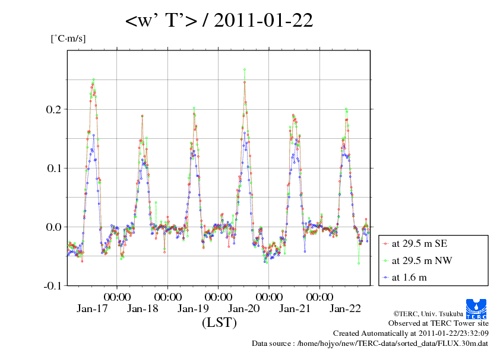Image resolution: width=500 pixels, height=353 pixels.
Task: Click the legend entry "at 29.5 m SE"
Action: pyautogui.click(x=420, y=244)
